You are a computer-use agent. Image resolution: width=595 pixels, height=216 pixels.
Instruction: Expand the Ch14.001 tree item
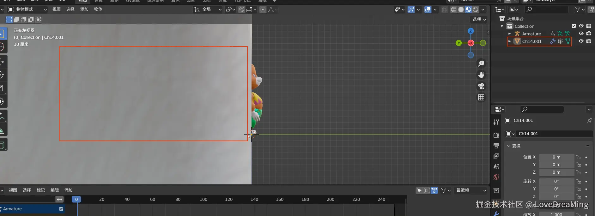pyautogui.click(x=509, y=41)
